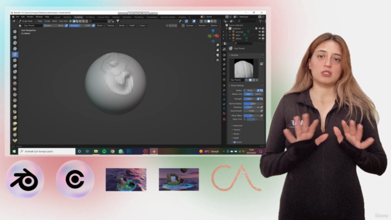Open Chrome from the taskbar
The height and width of the screenshot is (220, 391).
click(x=112, y=152)
